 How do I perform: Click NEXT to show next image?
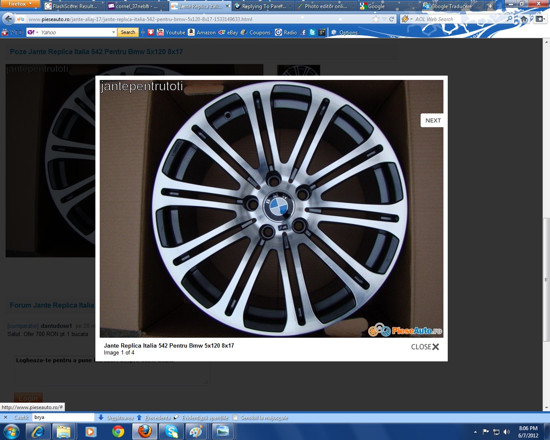[433, 120]
